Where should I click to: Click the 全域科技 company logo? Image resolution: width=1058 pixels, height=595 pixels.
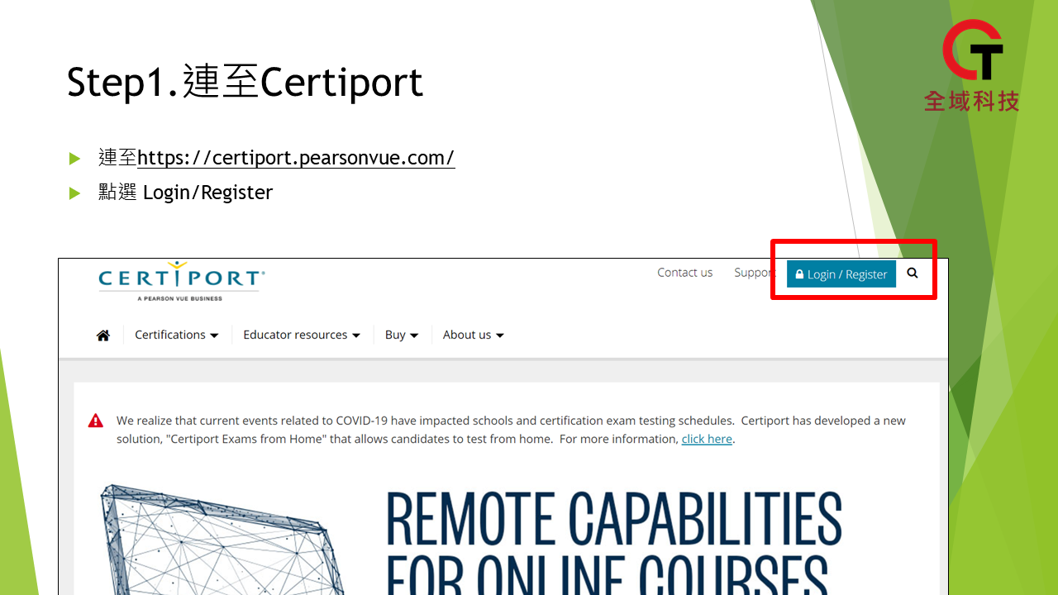973,65
